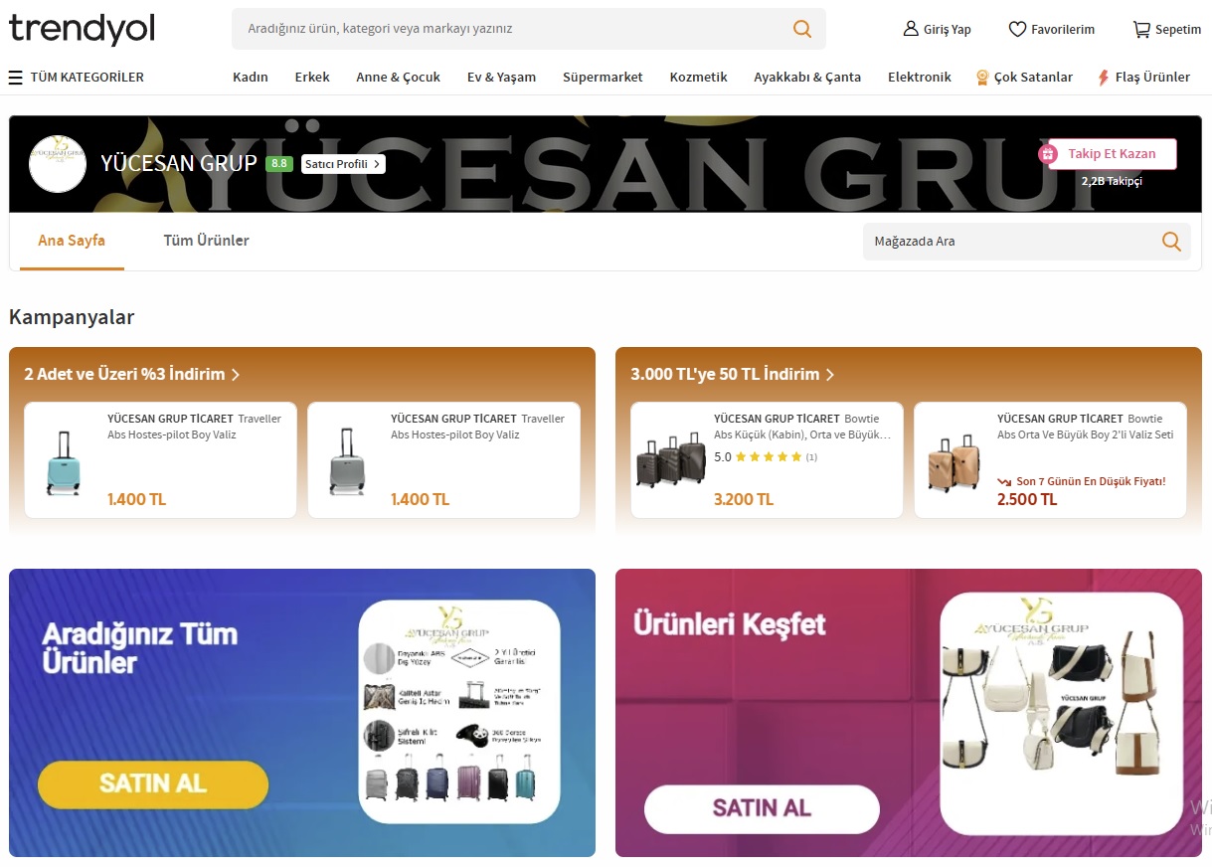Open the turquoise Traveller suitcase thumbnail
The width and height of the screenshot is (1212, 867).
(x=64, y=462)
